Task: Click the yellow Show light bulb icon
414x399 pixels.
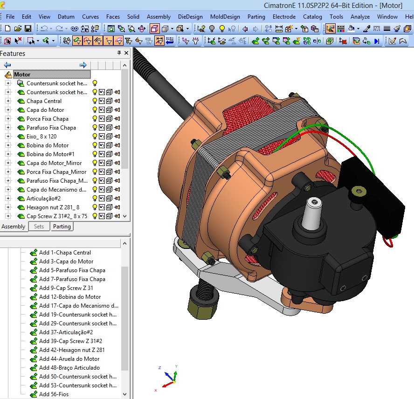Action: point(222,28)
